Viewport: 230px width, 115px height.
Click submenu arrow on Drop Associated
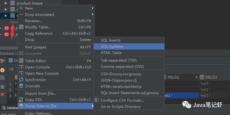pyautogui.click(x=93, y=14)
